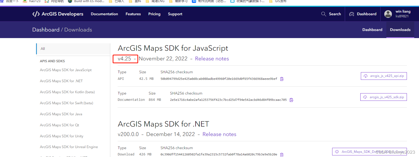Select ArcGIS Maps SDK for Qt
Viewport: 419px width, 157px height.
(59, 125)
